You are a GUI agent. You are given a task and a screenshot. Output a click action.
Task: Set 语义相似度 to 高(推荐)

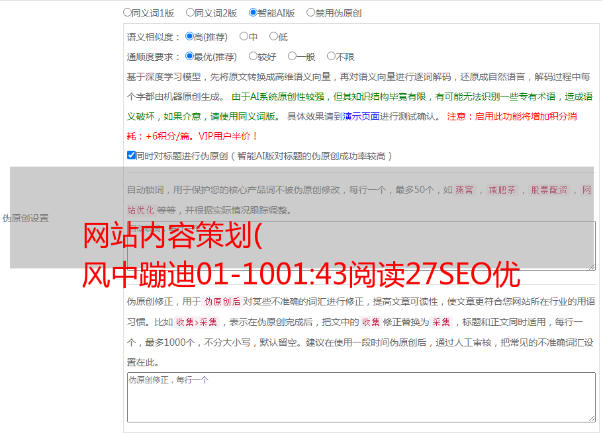pos(189,36)
